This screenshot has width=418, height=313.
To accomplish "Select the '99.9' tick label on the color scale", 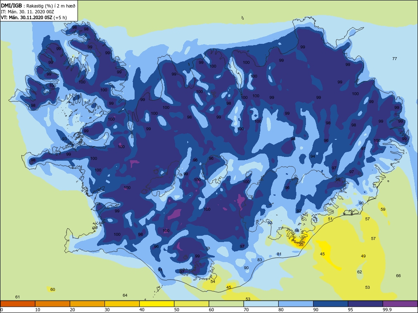I will pos(387,310).
